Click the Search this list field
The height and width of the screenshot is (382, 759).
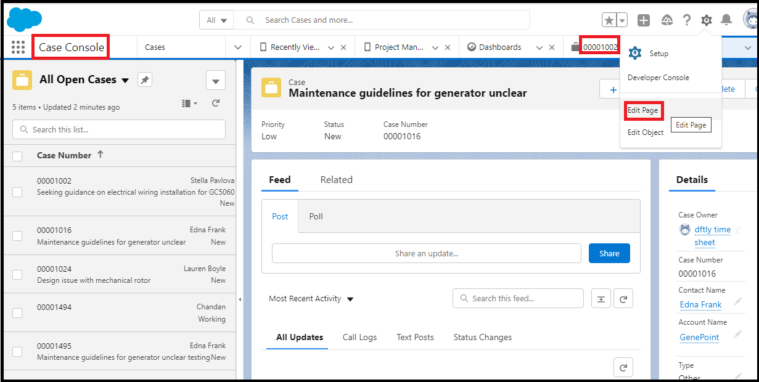(x=119, y=129)
